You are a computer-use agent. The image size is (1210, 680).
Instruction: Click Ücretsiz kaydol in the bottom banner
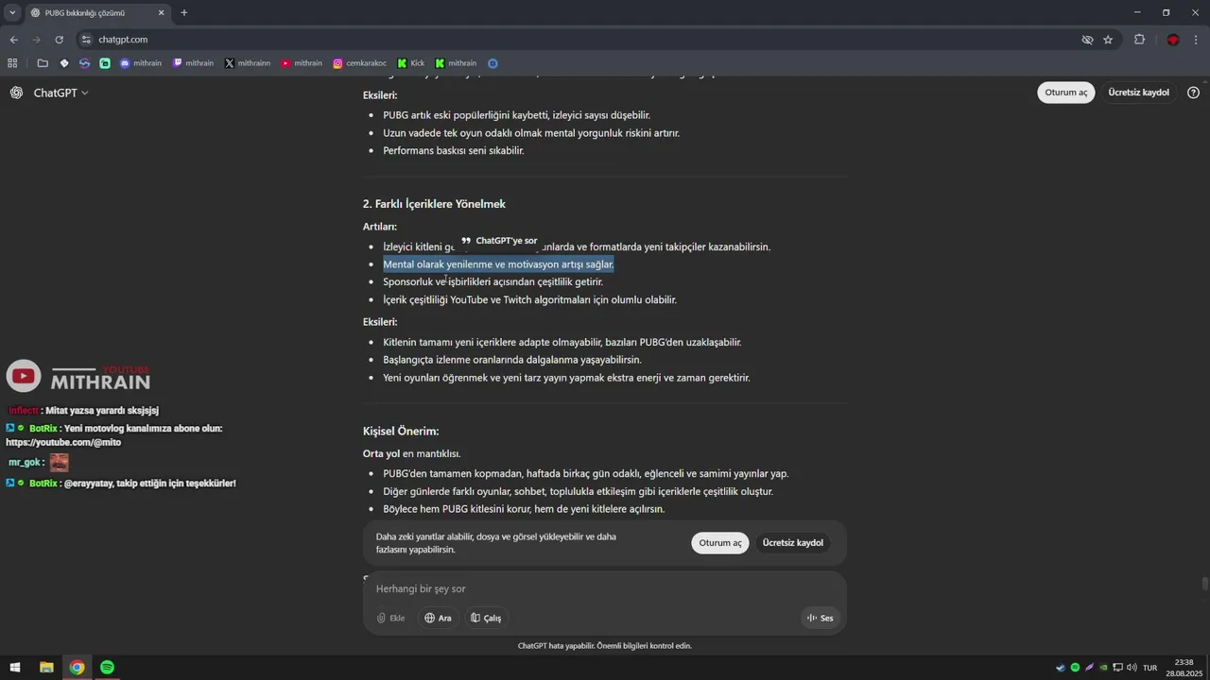pos(792,543)
